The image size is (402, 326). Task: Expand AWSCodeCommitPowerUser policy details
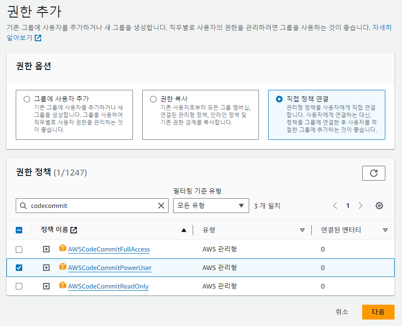coord(46,268)
